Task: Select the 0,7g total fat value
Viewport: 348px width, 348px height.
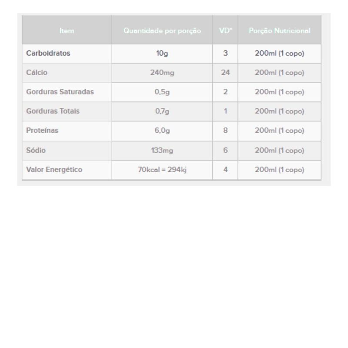Action: (162, 111)
